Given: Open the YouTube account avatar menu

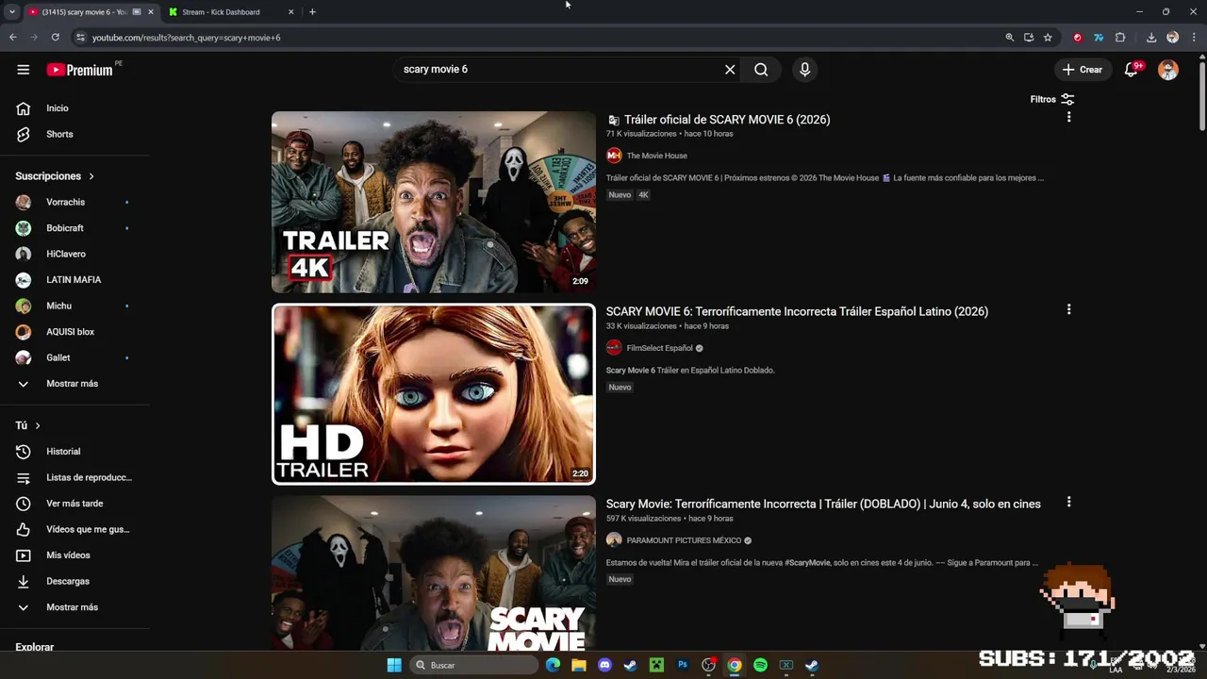Looking at the screenshot, I should click(x=1168, y=70).
